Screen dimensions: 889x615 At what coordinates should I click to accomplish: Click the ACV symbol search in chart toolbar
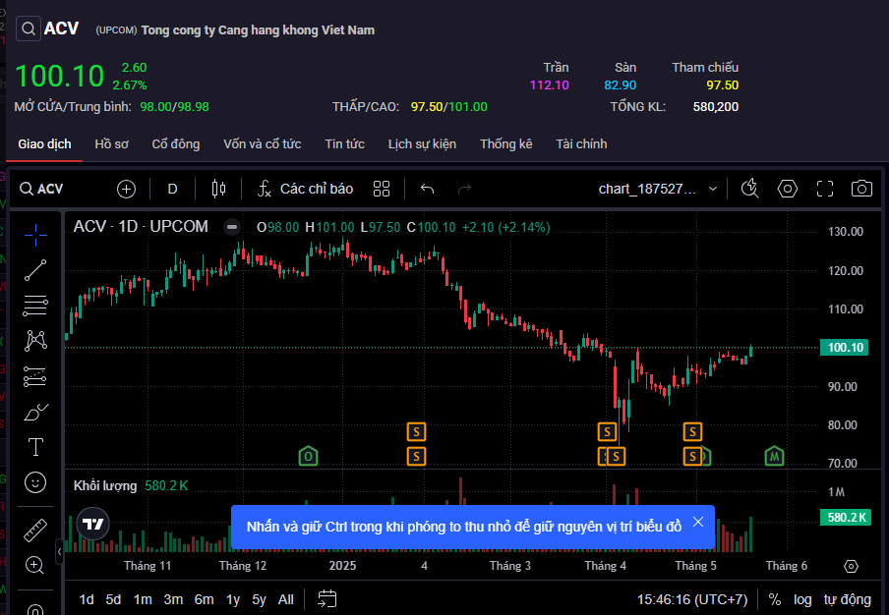41,189
